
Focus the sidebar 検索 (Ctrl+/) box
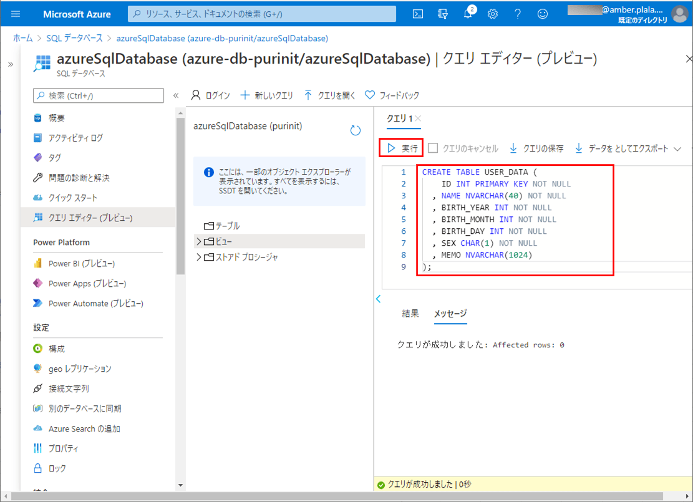click(99, 95)
